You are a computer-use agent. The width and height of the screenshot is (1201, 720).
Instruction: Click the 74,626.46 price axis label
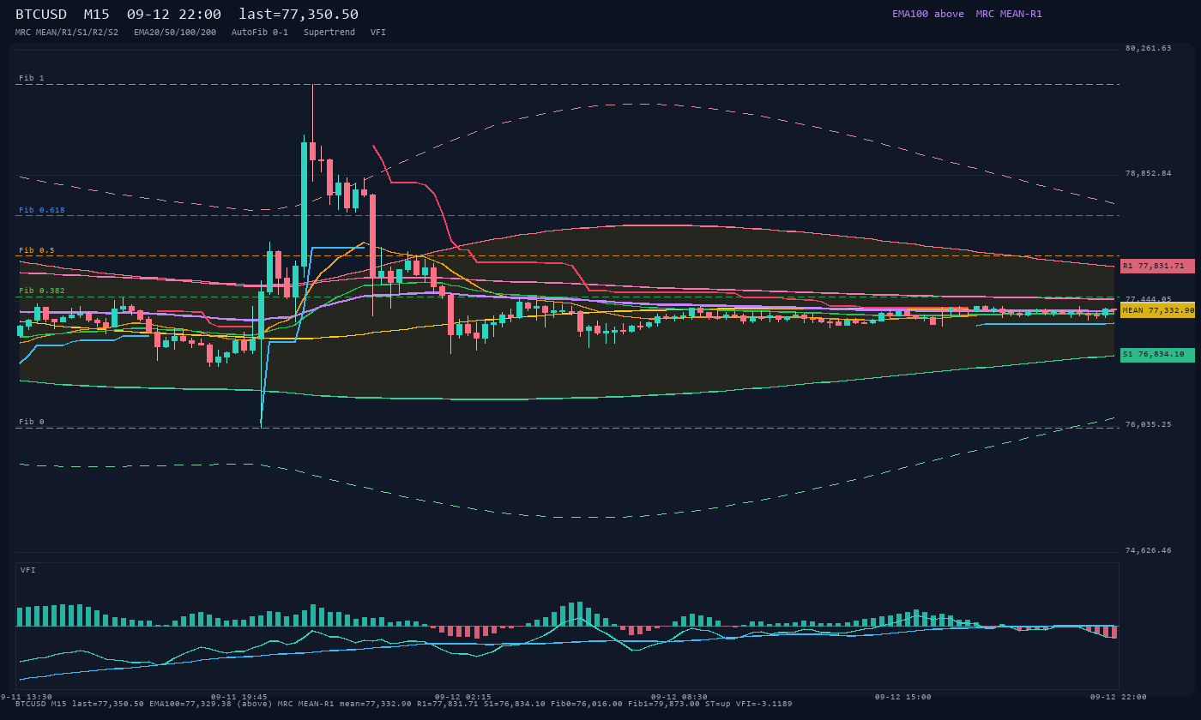[x=1148, y=550]
